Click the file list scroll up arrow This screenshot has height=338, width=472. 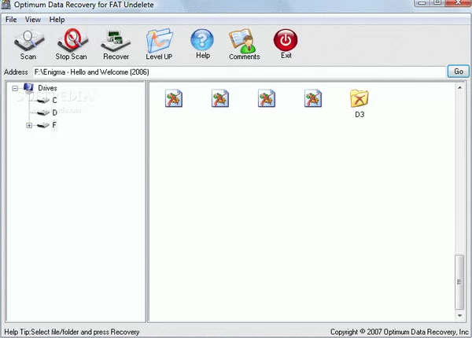coord(459,88)
